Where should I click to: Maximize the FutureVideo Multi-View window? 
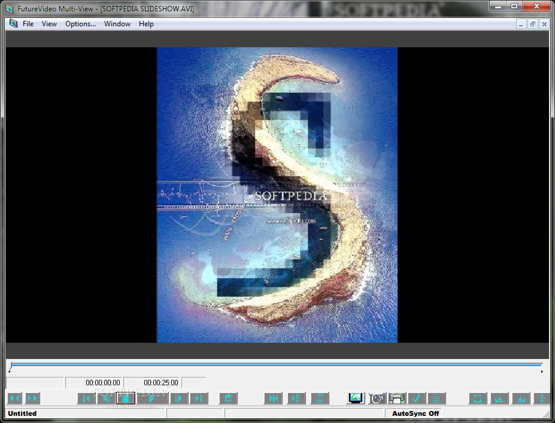[514, 7]
